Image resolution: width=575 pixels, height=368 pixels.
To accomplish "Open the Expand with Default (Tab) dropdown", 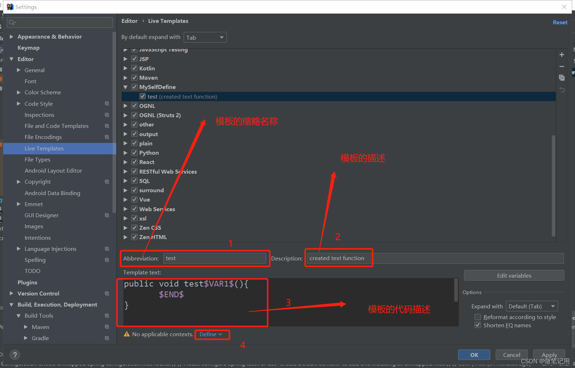I will (x=532, y=306).
